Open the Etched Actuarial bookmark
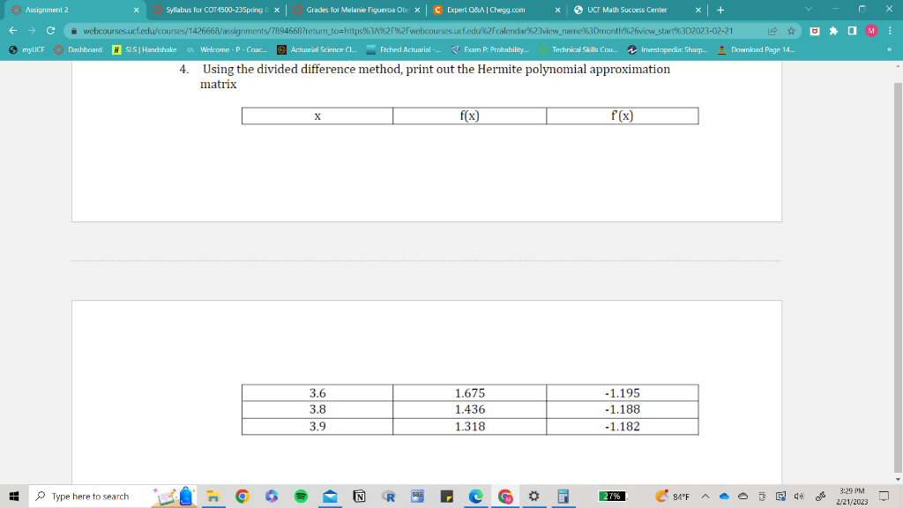This screenshot has height=508, width=903. tap(403, 49)
